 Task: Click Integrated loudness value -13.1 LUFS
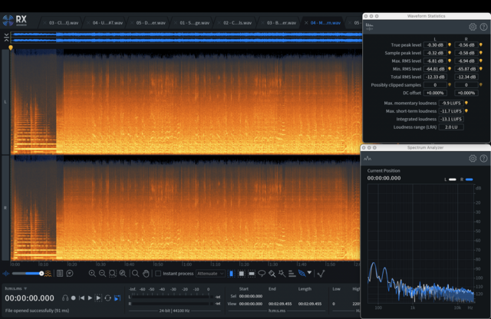pos(451,119)
